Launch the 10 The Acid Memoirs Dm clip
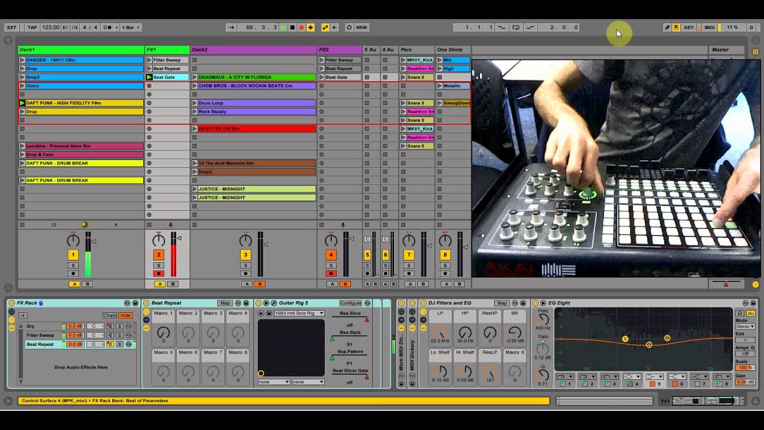 (194, 164)
